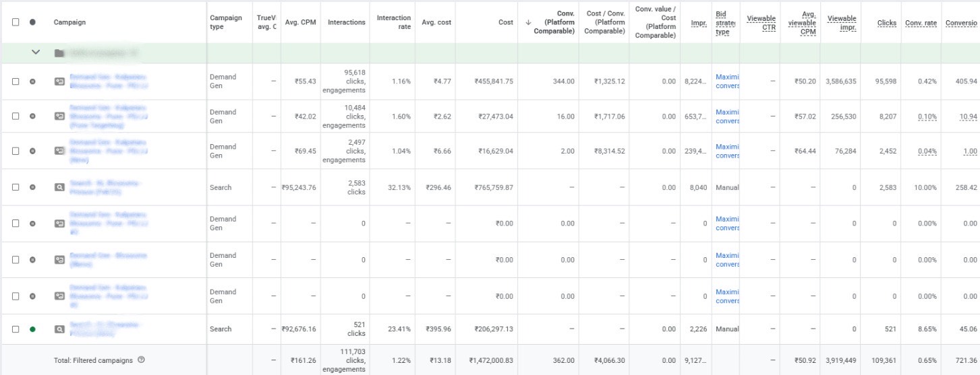The width and height of the screenshot is (980, 375).
Task: Click the help icon beside Total: Filtered campaigns
Action: 141,360
